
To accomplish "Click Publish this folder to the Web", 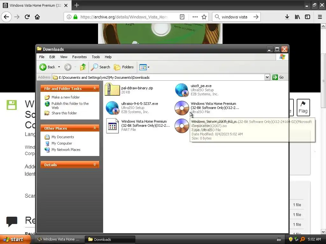I will [x=70, y=105].
